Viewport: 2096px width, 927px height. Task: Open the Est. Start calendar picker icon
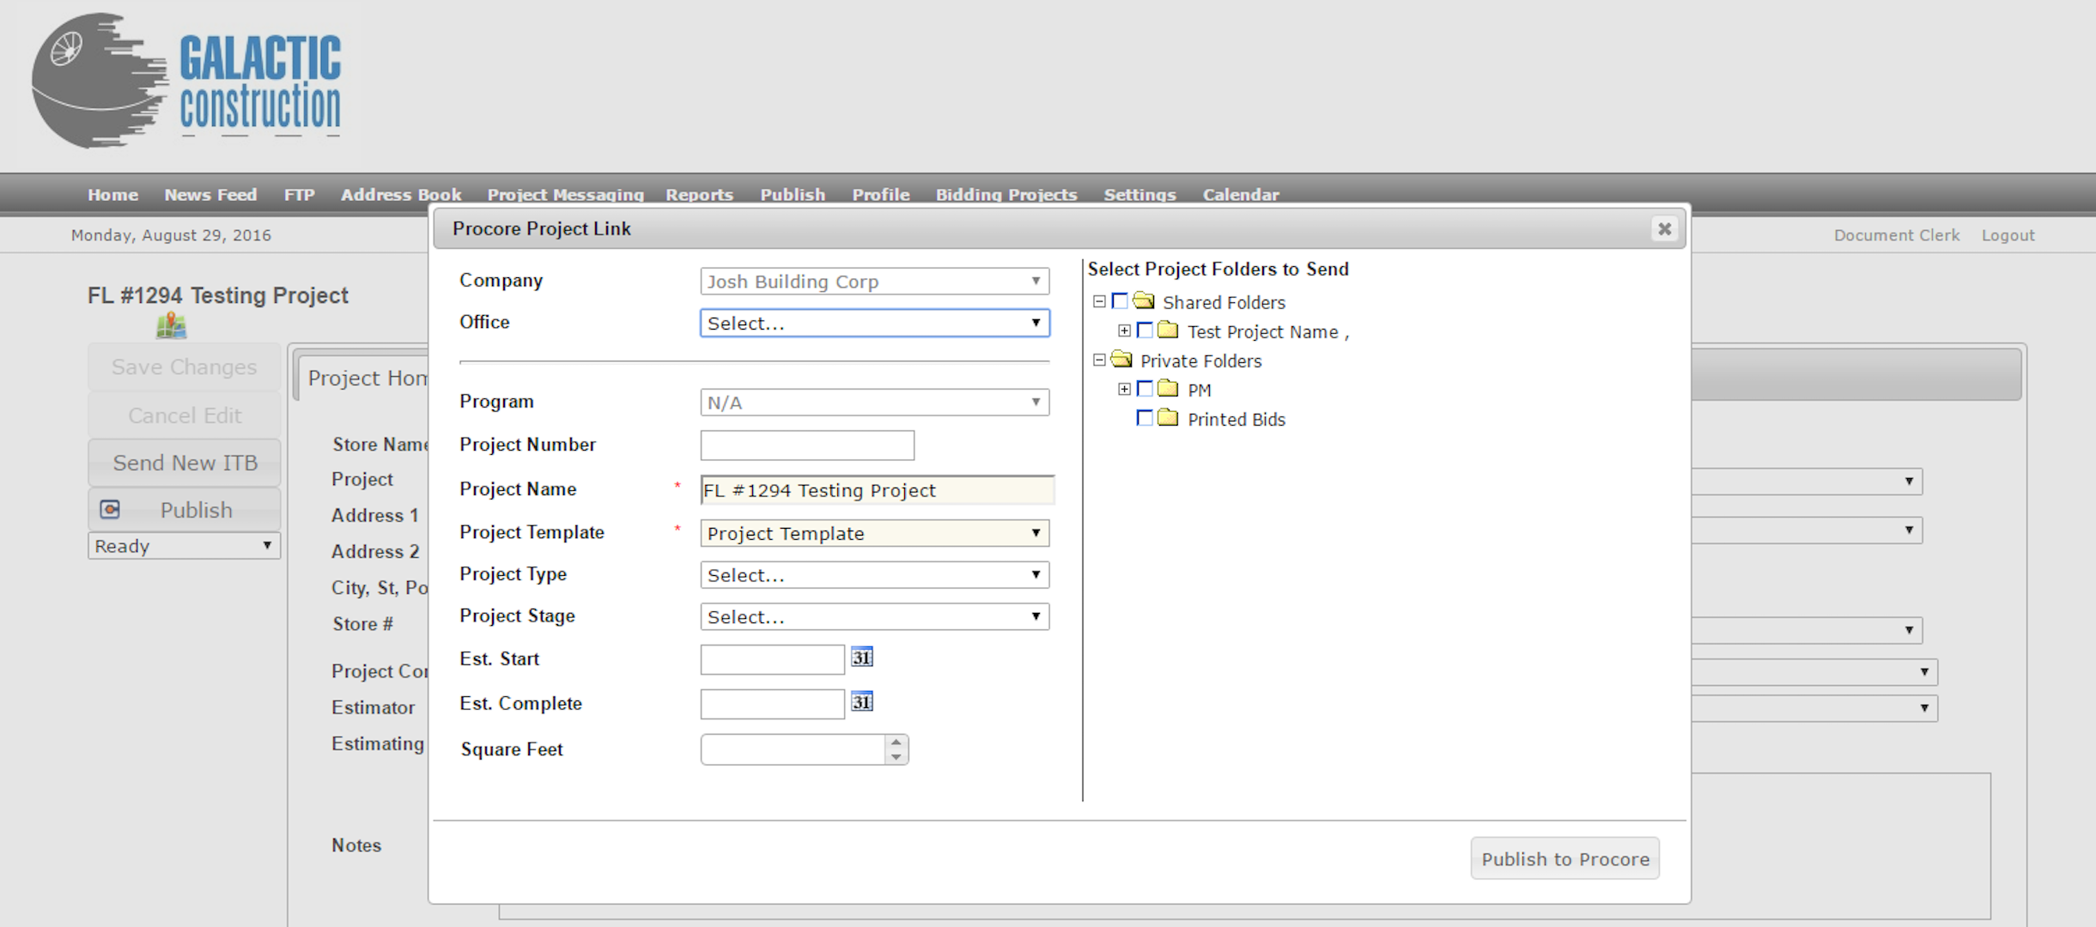861,657
